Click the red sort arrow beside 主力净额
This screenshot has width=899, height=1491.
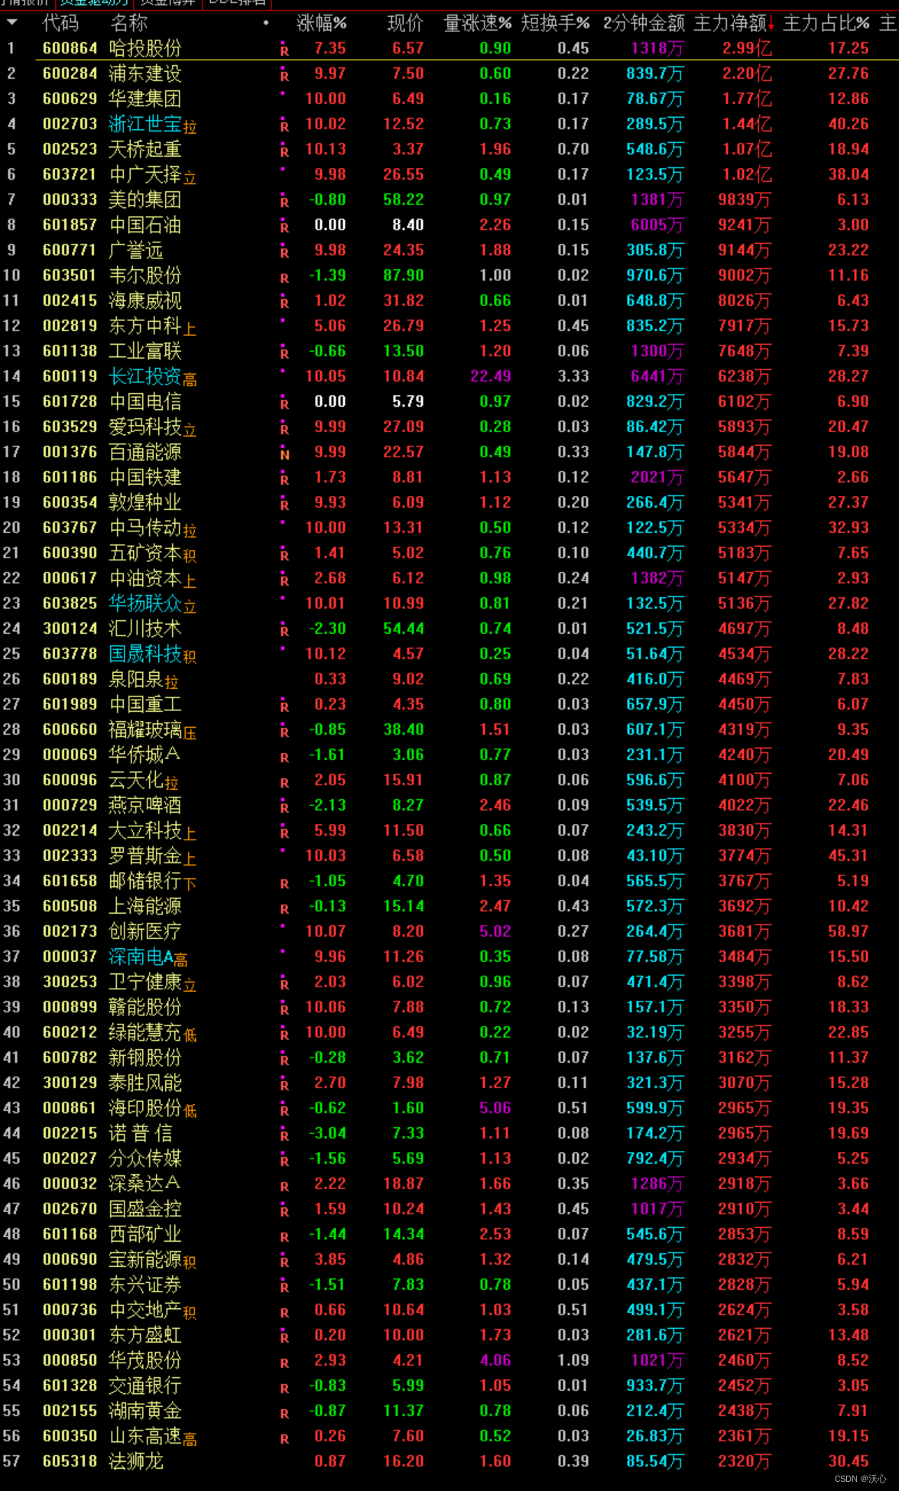pyautogui.click(x=771, y=24)
